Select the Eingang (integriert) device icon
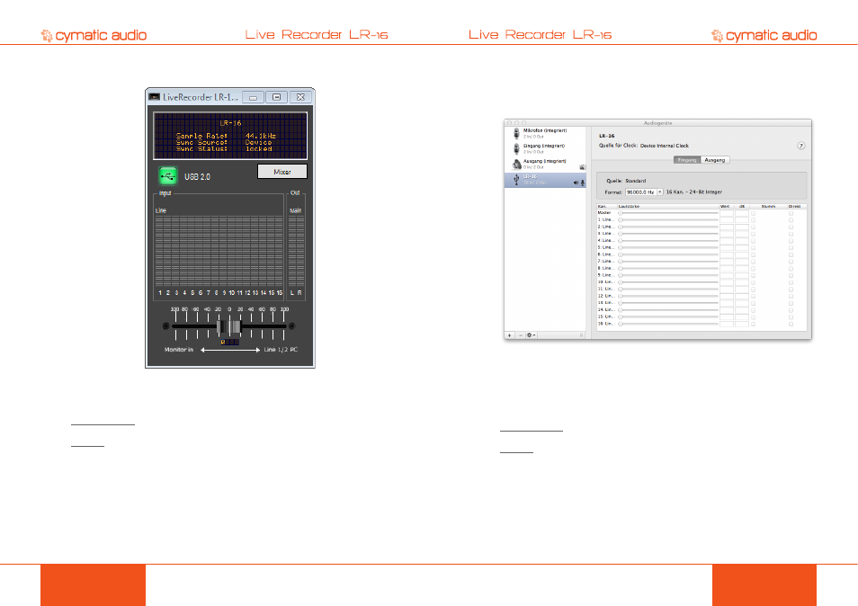Viewport: 858px width, 606px height. point(516,148)
